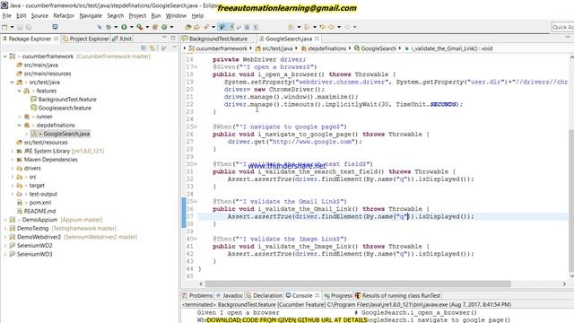Click the Run Last Tool external tools icon

[140, 27]
